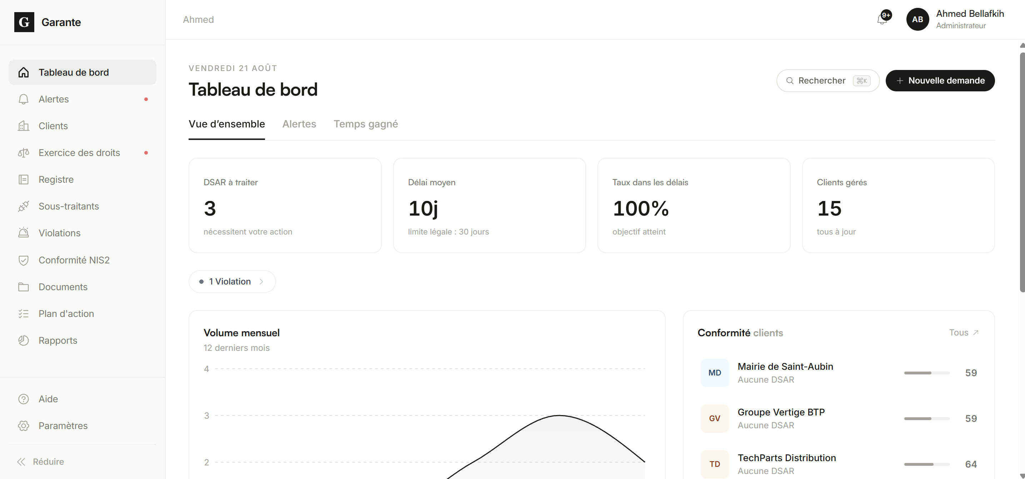Click the score 64 for TechParts
1025x479 pixels.
pyautogui.click(x=970, y=464)
